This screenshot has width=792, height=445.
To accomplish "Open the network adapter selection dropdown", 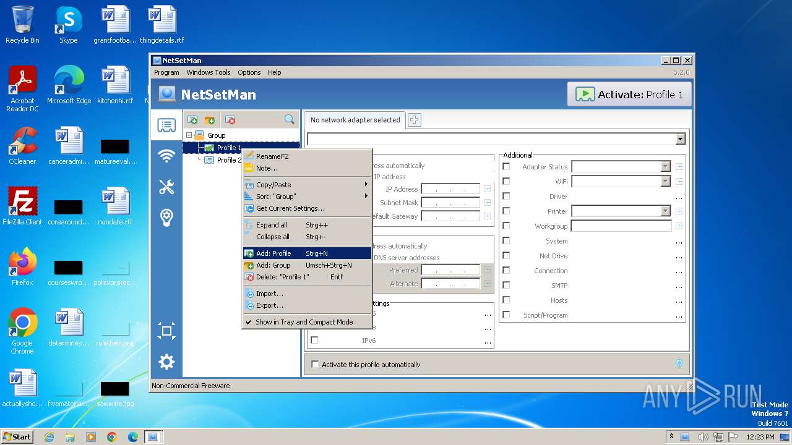I will (681, 140).
